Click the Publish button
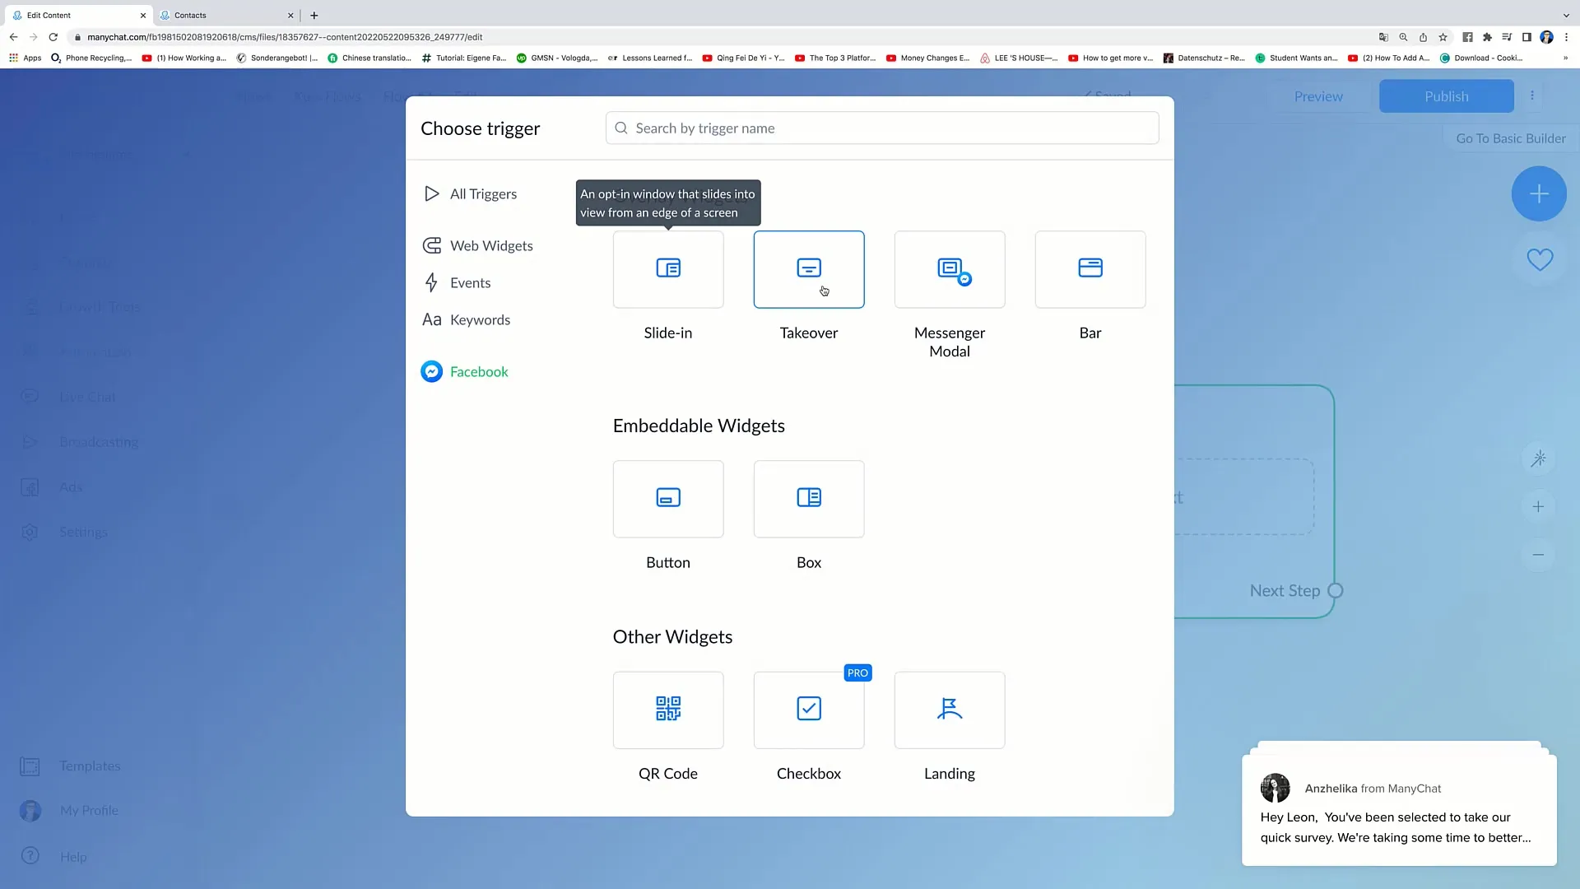 1447,96
